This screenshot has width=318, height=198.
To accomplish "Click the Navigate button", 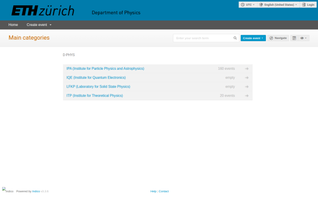I will (278, 38).
